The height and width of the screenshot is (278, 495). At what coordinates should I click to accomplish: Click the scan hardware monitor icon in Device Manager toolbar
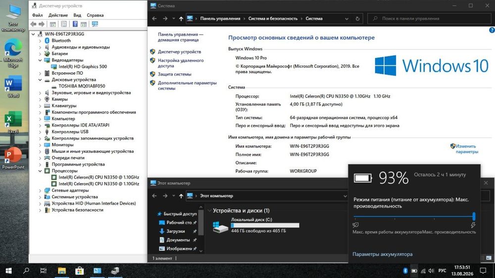[95, 24]
